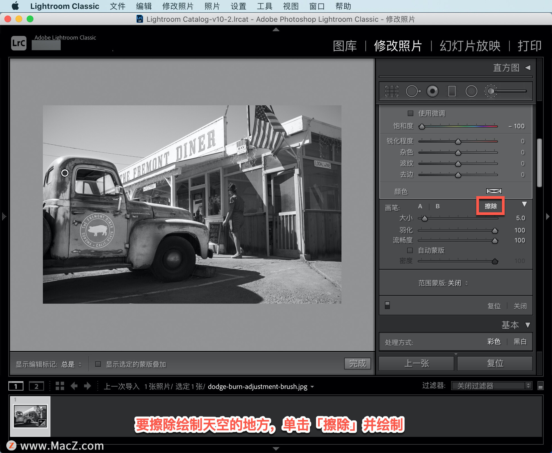Open the 关闭过滤器 filter dropdown
The height and width of the screenshot is (453, 552).
[491, 386]
